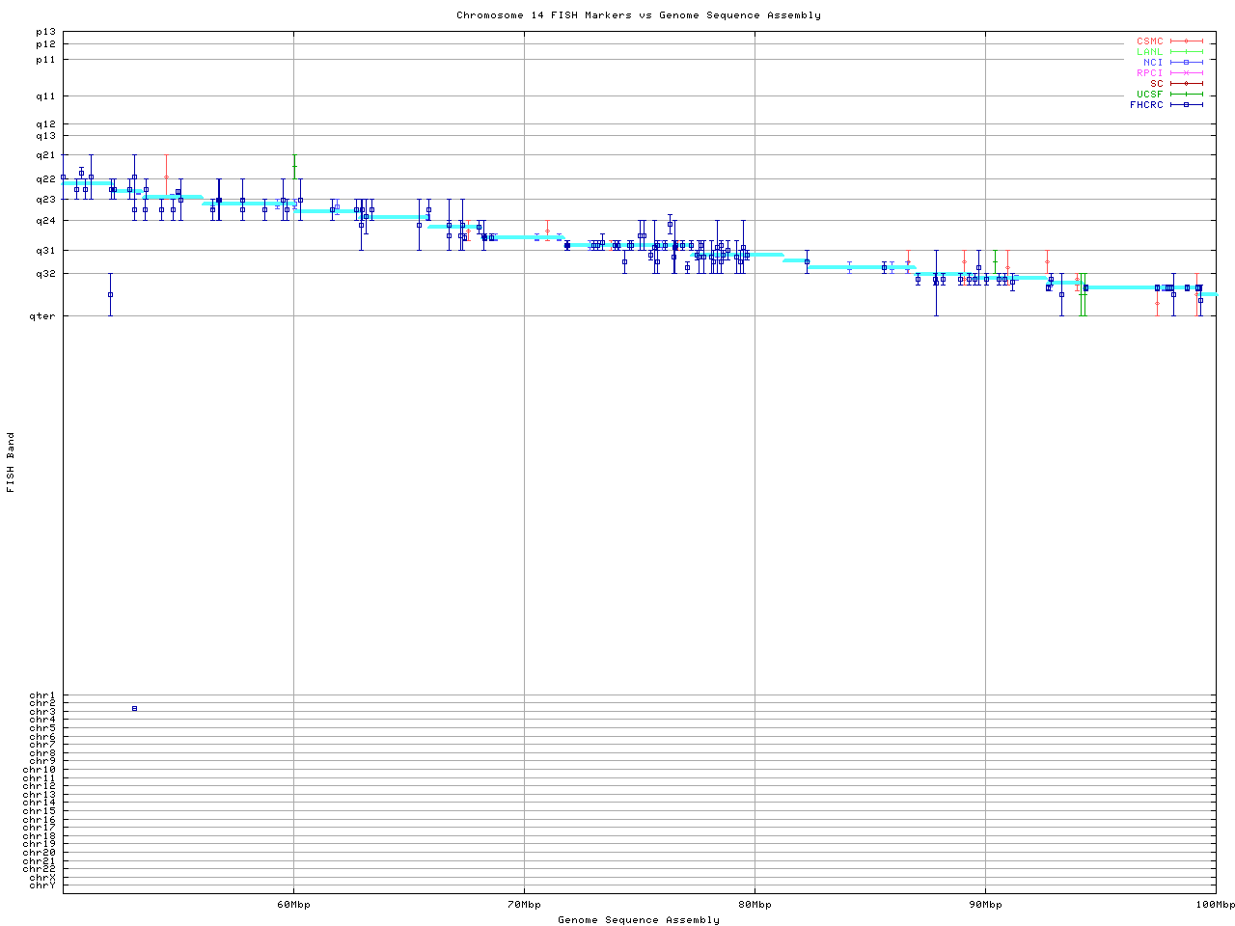Click the 80Mbp x-axis tick label
Screen dimensions: 1235x926
[755, 905]
